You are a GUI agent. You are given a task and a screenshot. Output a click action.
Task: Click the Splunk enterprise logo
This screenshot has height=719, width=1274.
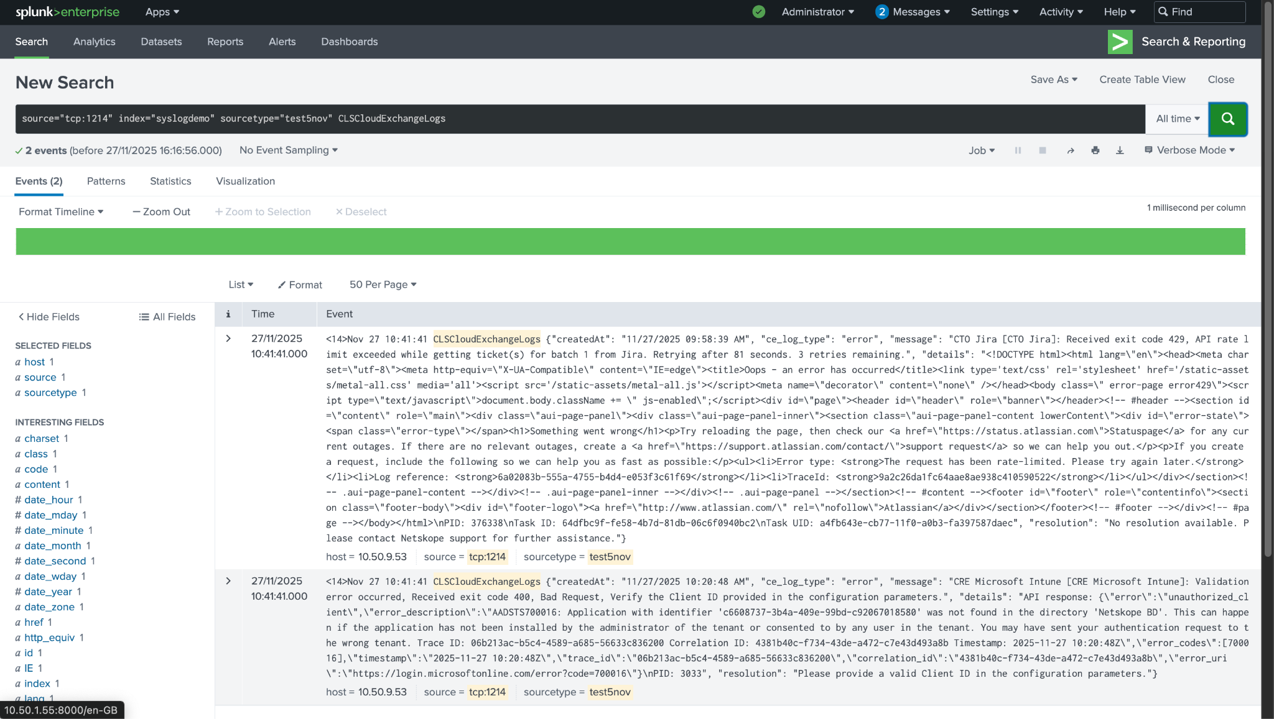(x=67, y=12)
